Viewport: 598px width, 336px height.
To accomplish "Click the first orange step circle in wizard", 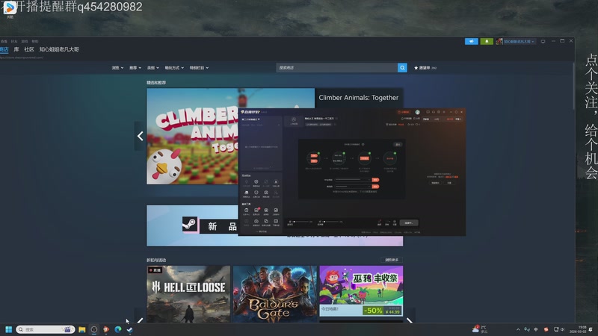I will pyautogui.click(x=313, y=158).
